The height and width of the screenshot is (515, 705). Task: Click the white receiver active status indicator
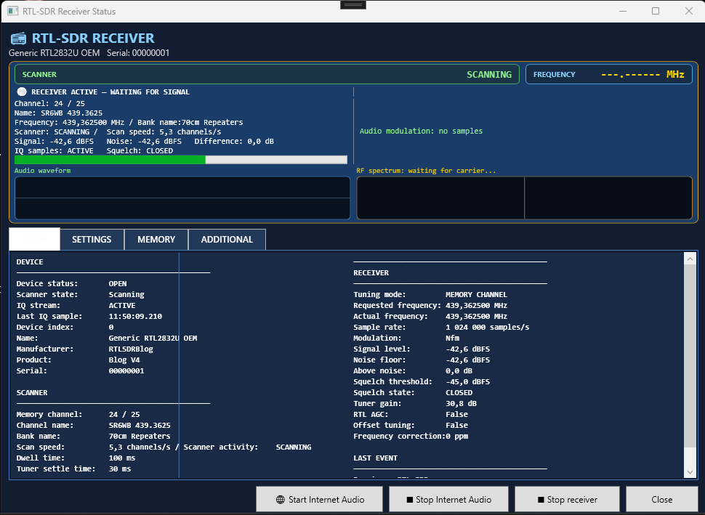[x=22, y=92]
